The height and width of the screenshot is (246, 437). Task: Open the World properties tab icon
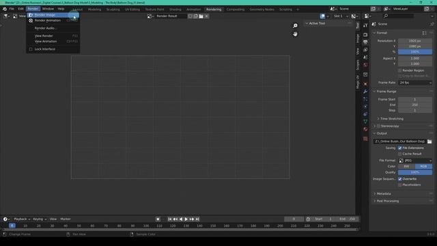[x=365, y=65]
